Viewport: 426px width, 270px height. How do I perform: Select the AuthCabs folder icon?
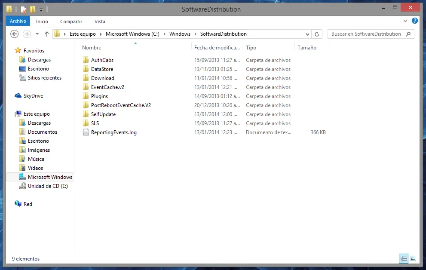(86, 60)
